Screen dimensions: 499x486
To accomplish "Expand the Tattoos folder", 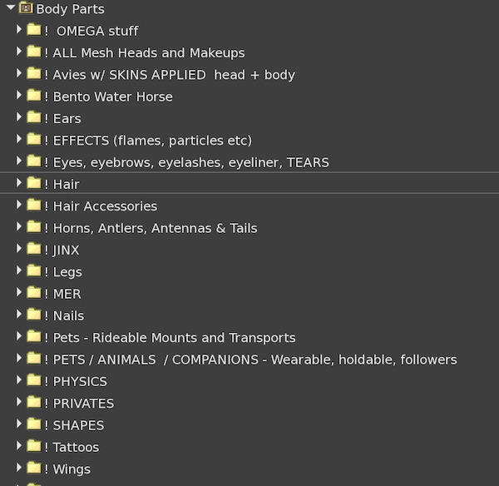I will 19,445.
